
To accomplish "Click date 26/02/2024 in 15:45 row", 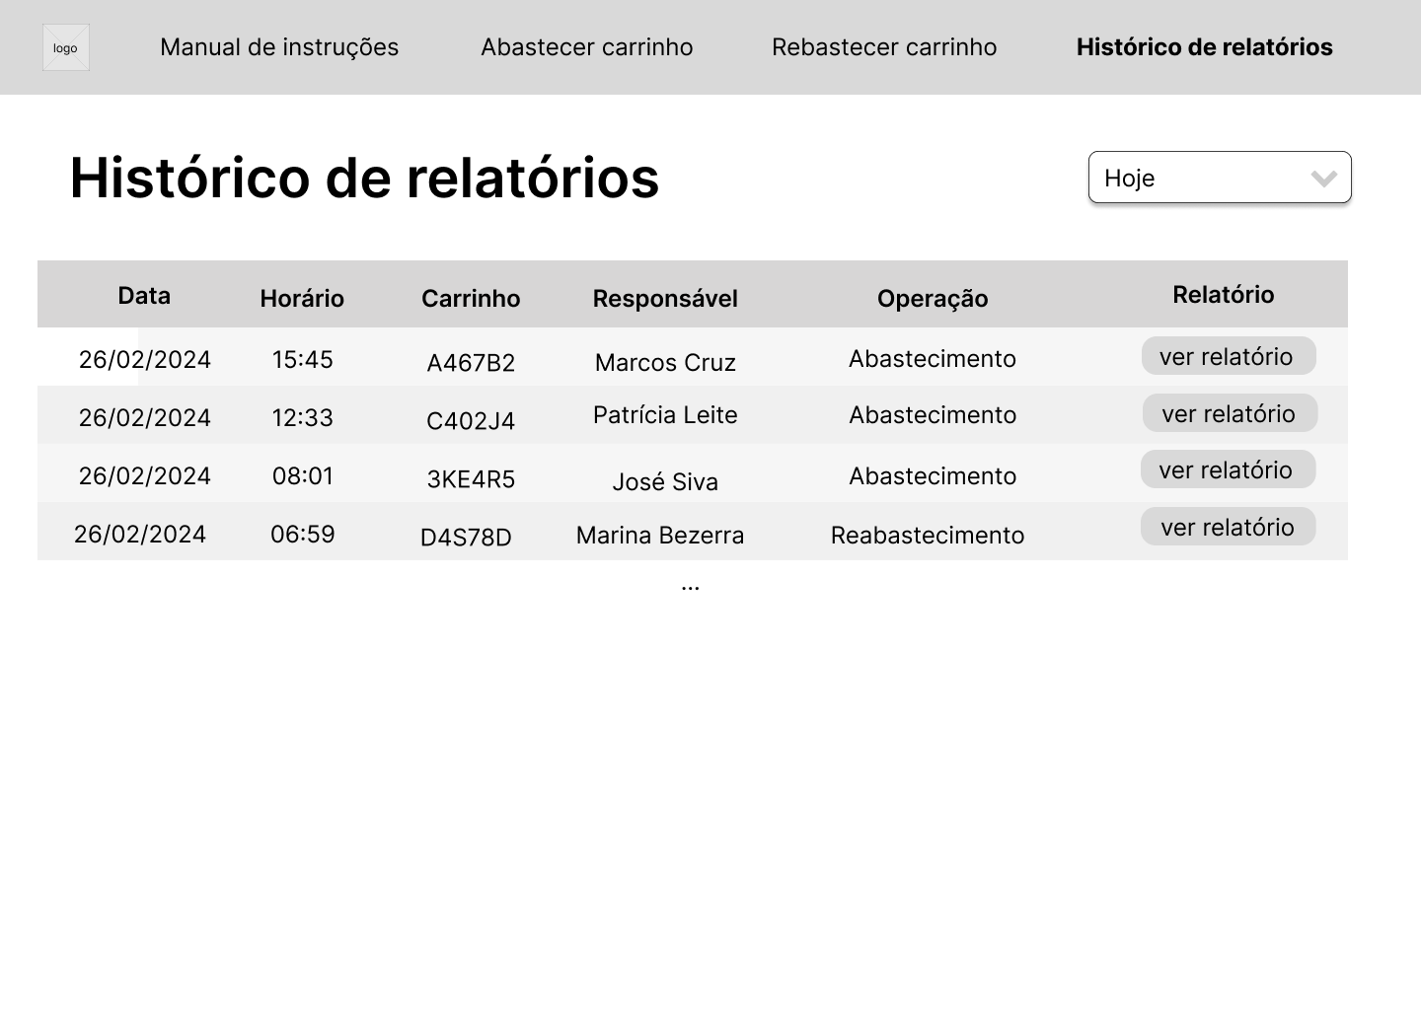I will pyautogui.click(x=145, y=360).
